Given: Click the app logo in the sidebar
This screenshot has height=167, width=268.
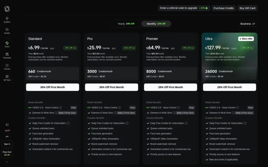Looking at the screenshot, I should pos(7,9).
